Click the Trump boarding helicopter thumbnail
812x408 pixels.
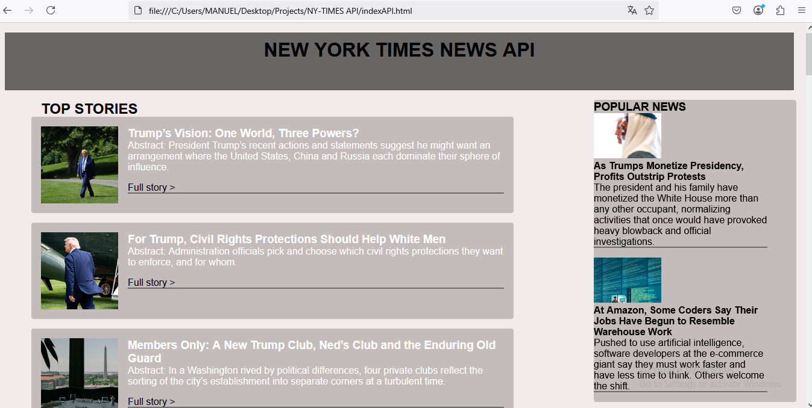coord(80,271)
